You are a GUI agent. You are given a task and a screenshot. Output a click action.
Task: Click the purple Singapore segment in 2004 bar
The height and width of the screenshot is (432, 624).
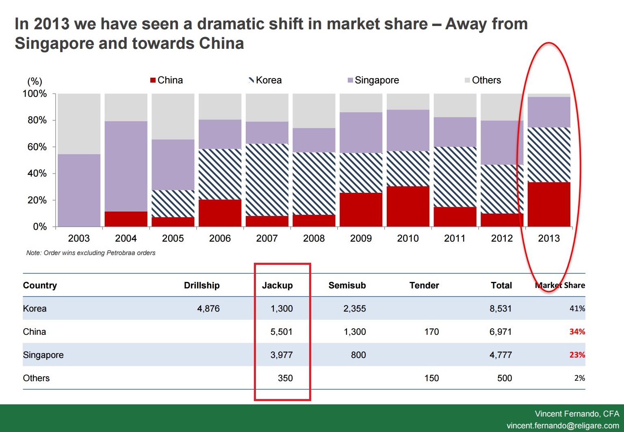coord(126,166)
